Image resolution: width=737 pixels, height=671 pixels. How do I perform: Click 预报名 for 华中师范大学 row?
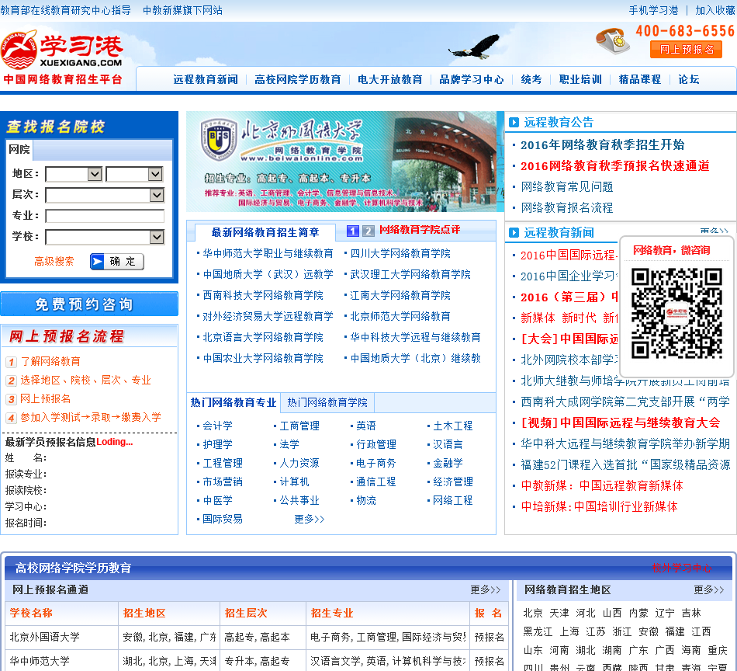[x=490, y=661]
